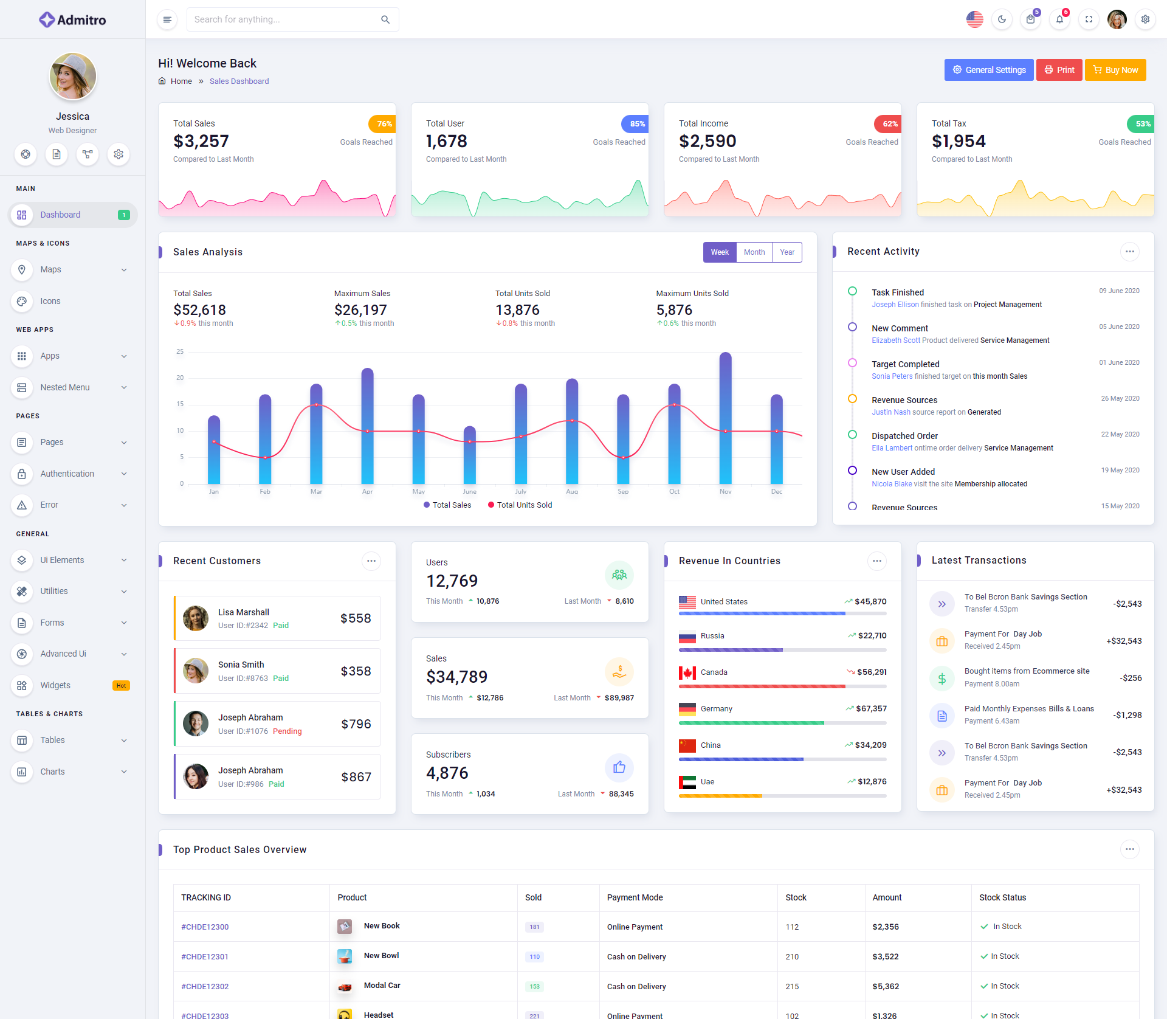Open the cart bag icon in header
The width and height of the screenshot is (1167, 1019).
1030,19
